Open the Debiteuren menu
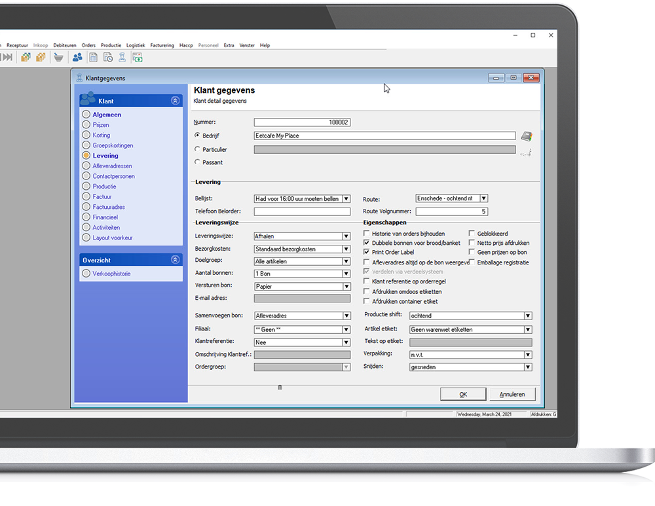Screen dimensions: 655x506 click(65, 45)
